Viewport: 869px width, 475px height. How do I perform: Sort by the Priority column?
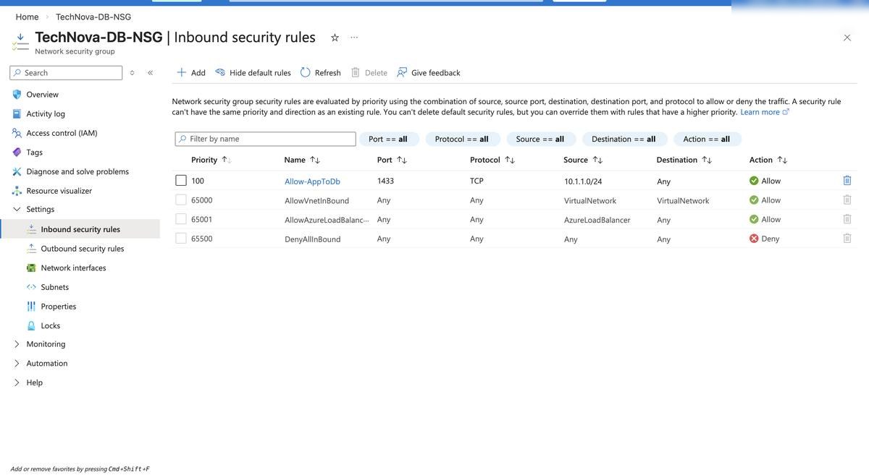(211, 160)
